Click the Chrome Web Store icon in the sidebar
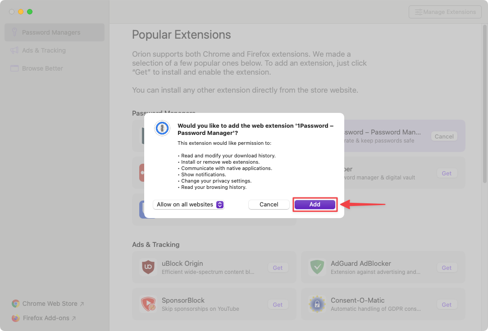Screen dimensions: 488x331 point(15,304)
